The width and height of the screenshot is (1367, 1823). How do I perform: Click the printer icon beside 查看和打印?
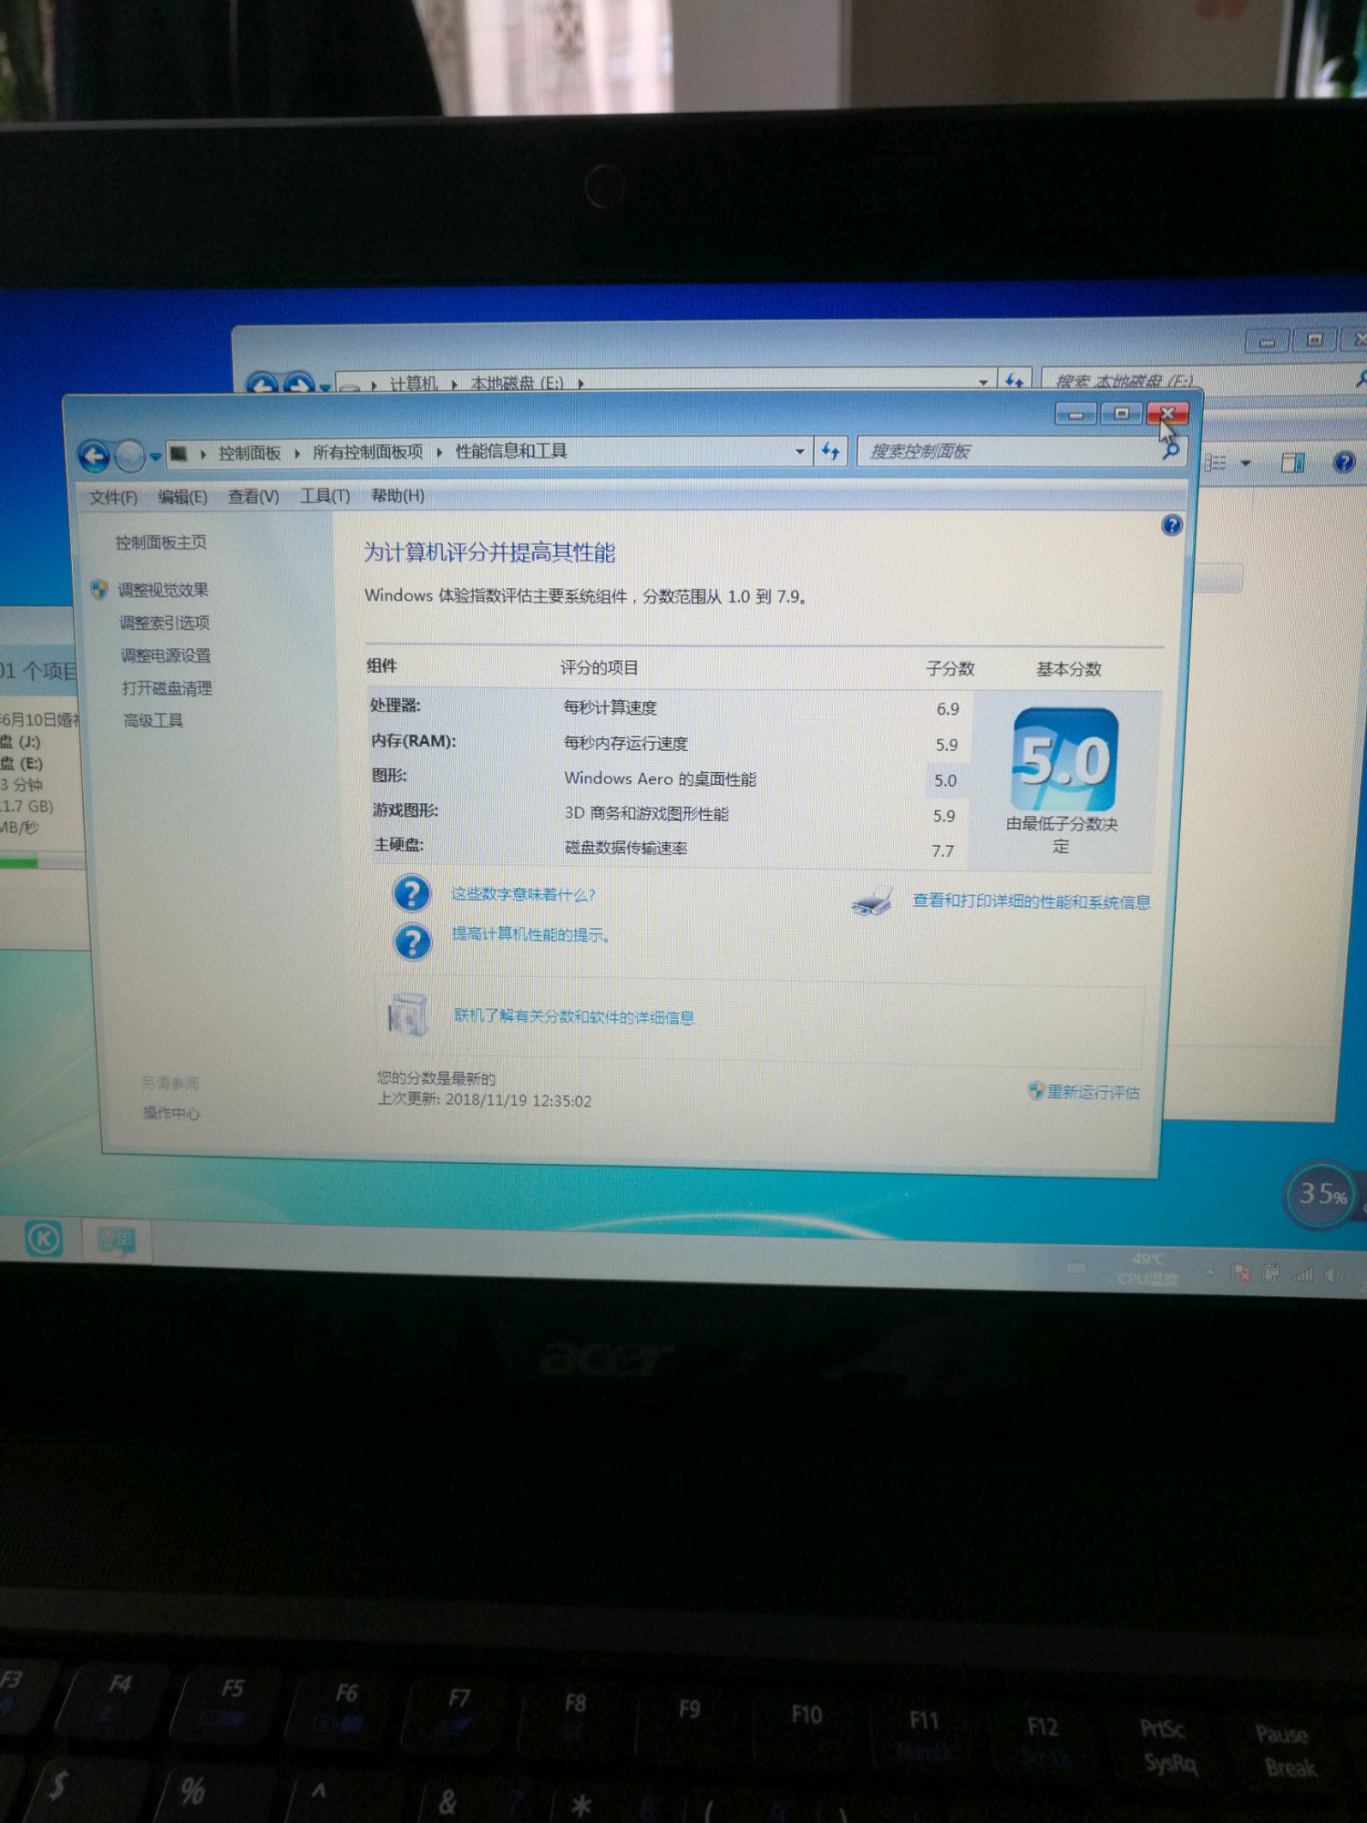[x=873, y=902]
